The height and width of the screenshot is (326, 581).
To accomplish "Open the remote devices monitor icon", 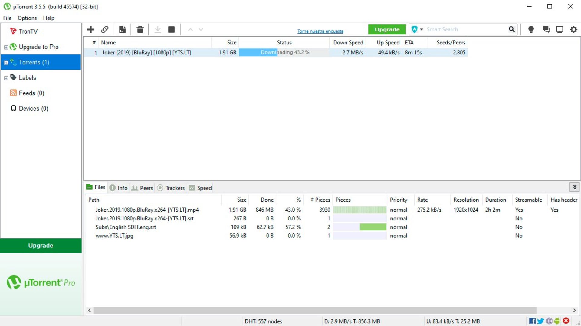I will [560, 29].
